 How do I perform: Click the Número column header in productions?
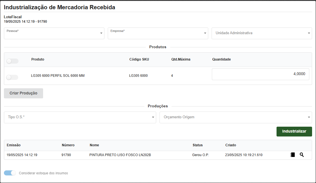[x=68, y=145]
